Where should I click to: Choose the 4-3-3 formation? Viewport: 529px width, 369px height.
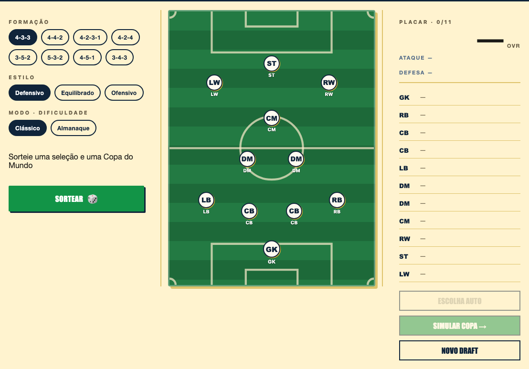tap(22, 37)
